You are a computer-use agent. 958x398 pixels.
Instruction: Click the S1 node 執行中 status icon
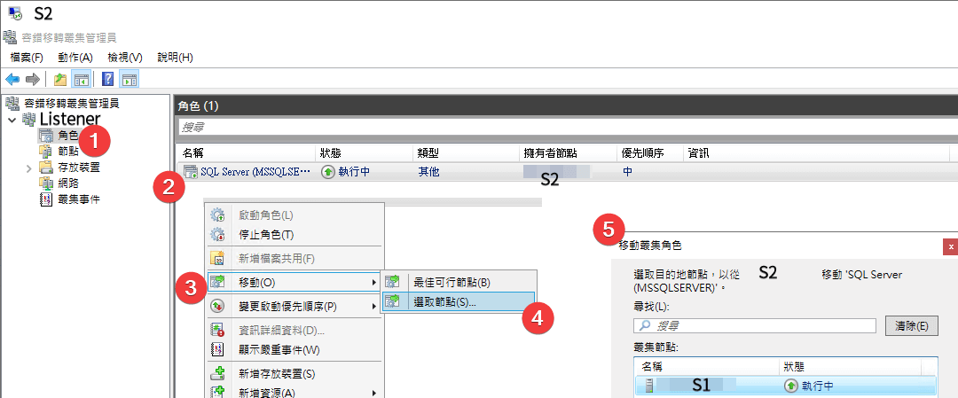(792, 386)
